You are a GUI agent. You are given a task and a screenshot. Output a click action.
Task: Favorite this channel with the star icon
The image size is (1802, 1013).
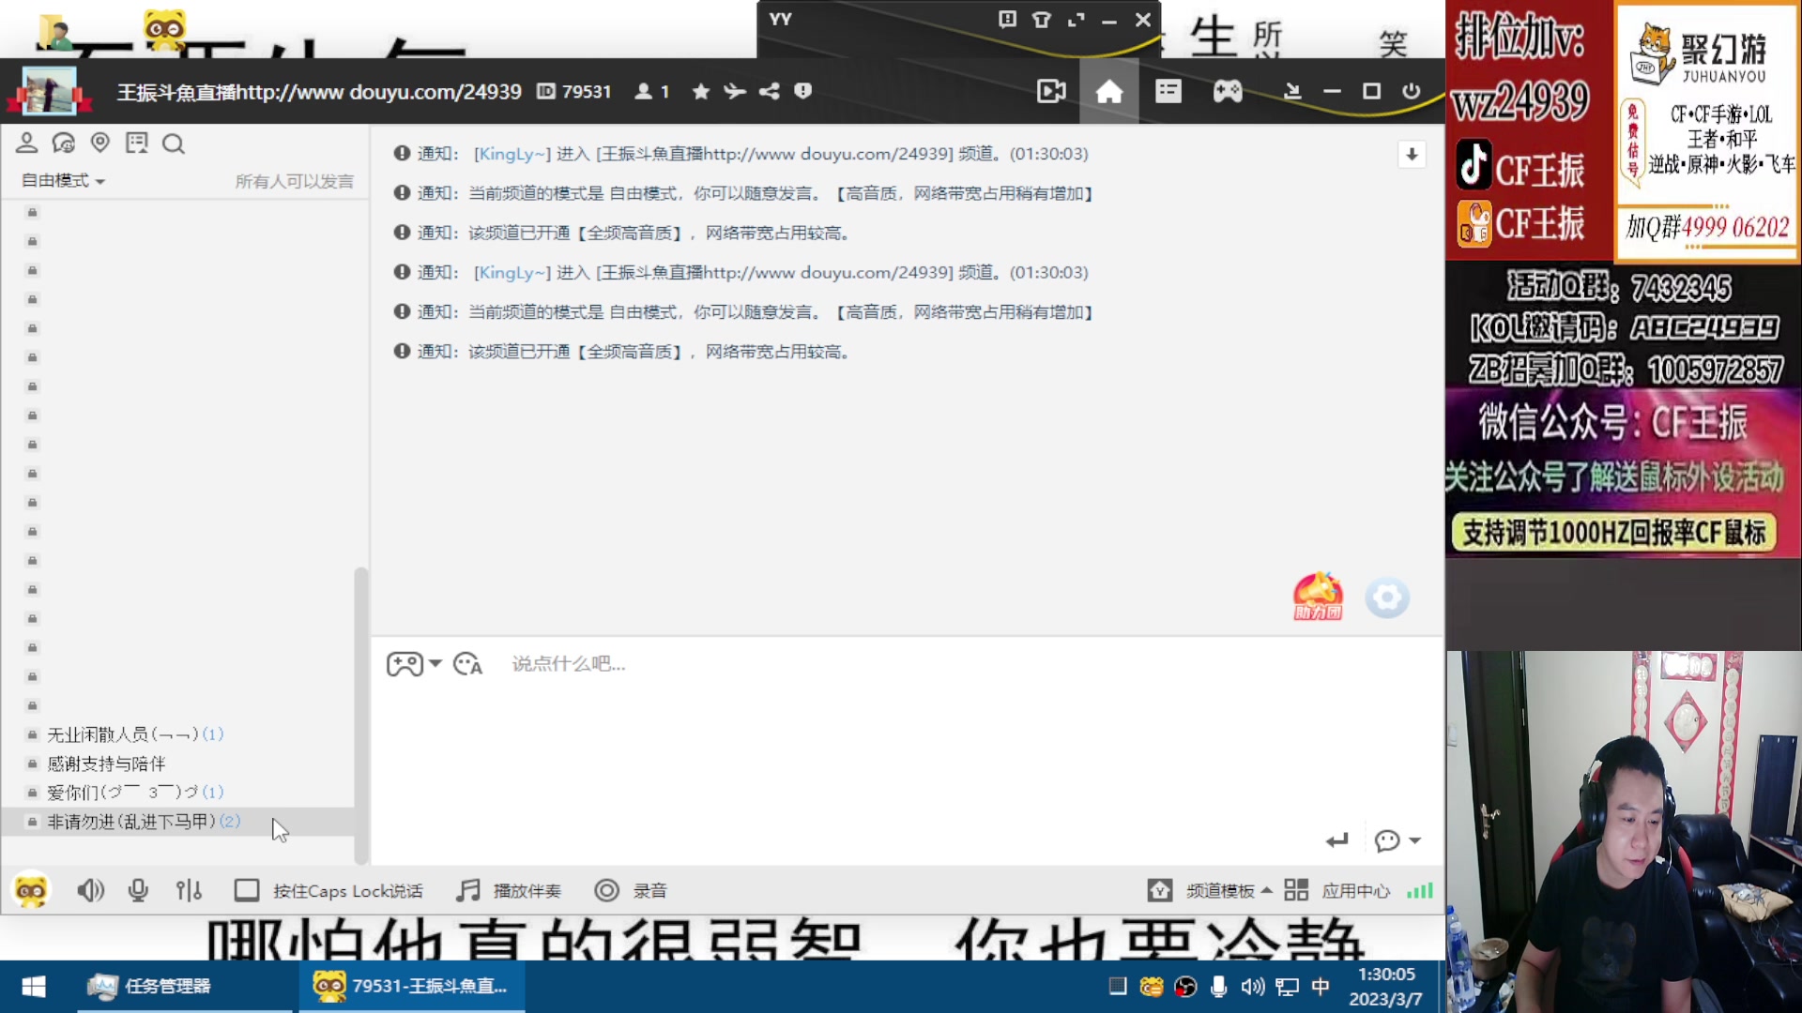pyautogui.click(x=700, y=91)
